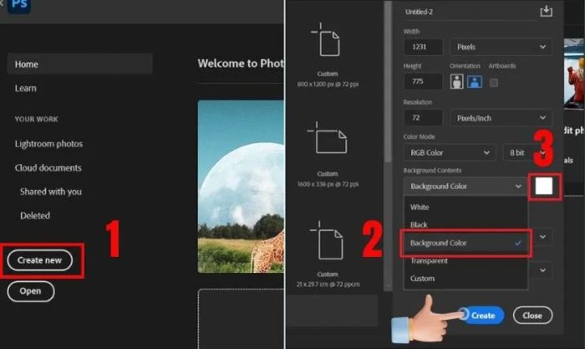Select Black in background contents list
Image resolution: width=585 pixels, height=349 pixels.
point(465,224)
